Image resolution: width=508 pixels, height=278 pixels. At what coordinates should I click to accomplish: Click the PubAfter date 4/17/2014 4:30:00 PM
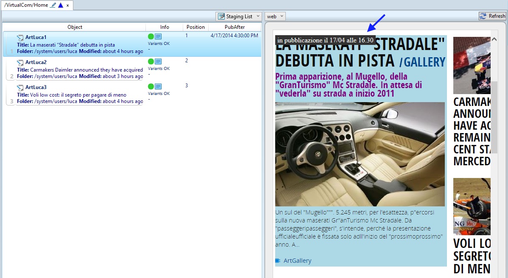click(234, 36)
